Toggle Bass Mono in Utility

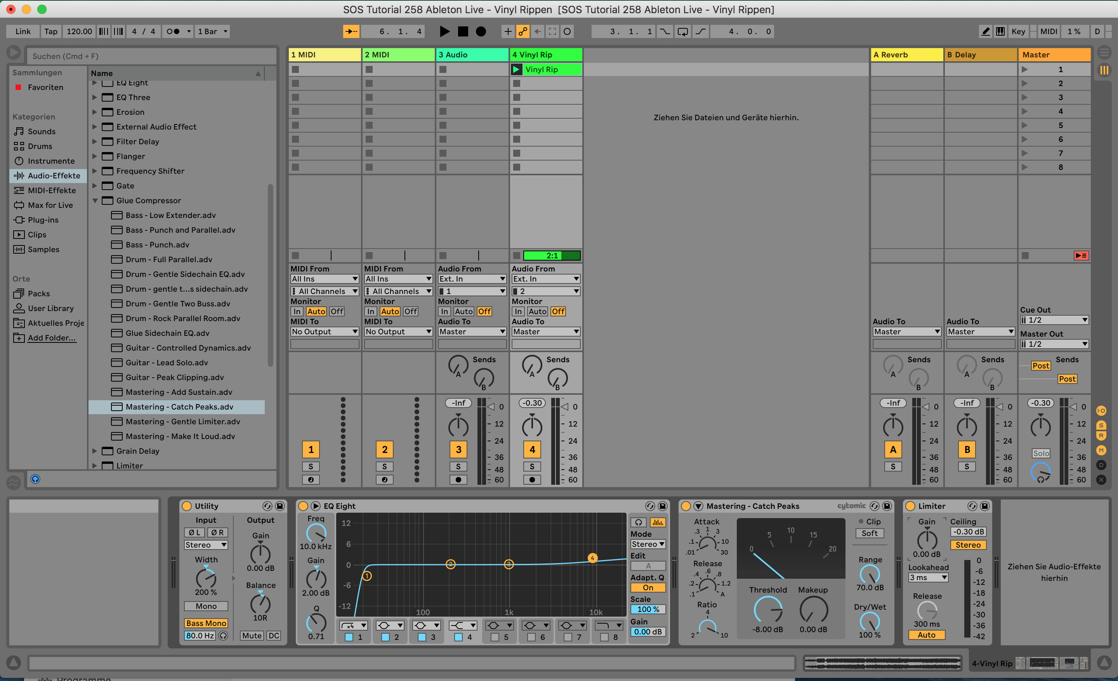tap(206, 623)
